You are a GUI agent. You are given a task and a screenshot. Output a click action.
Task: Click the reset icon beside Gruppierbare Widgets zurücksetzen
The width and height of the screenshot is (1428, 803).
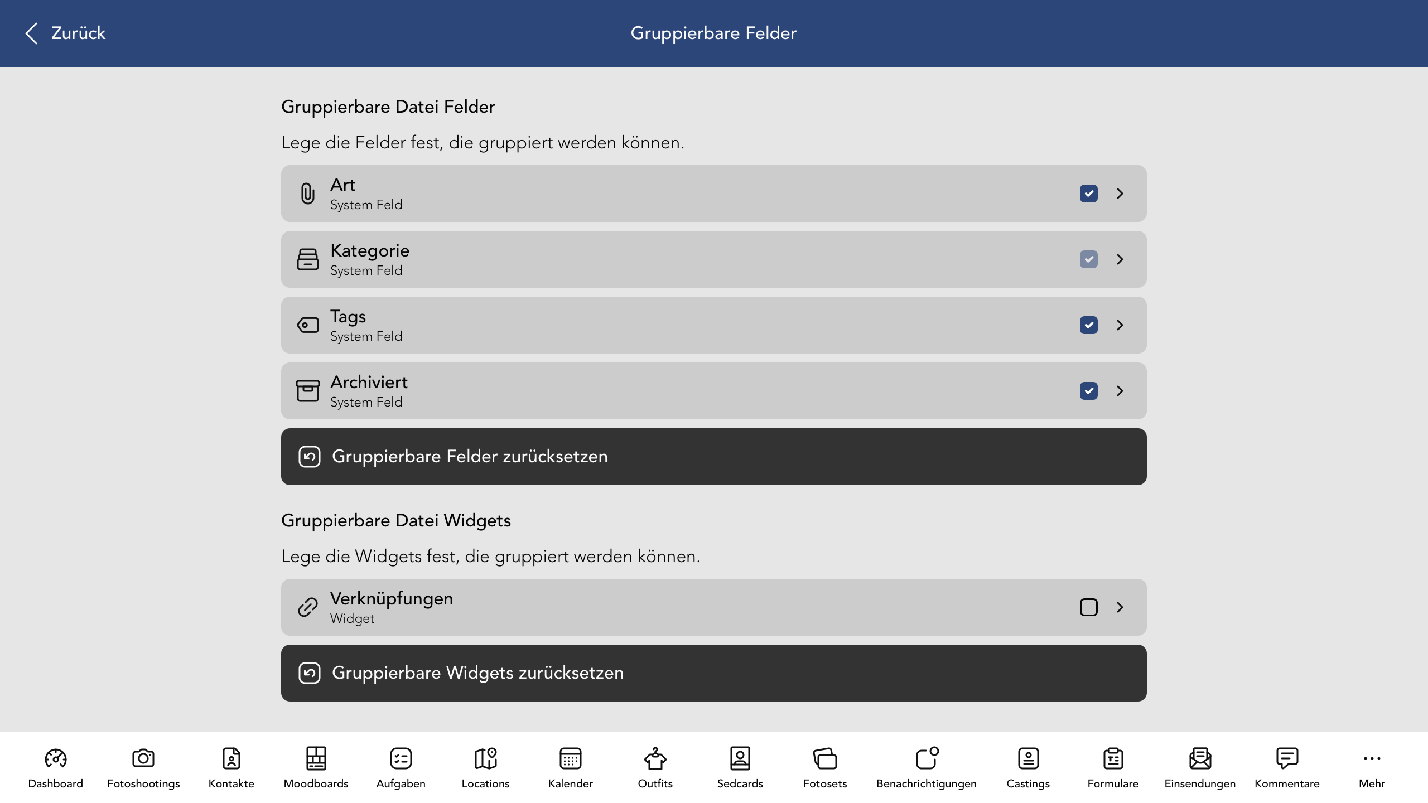tap(309, 673)
